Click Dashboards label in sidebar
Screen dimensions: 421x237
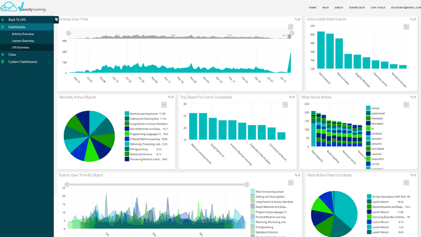(x=17, y=27)
